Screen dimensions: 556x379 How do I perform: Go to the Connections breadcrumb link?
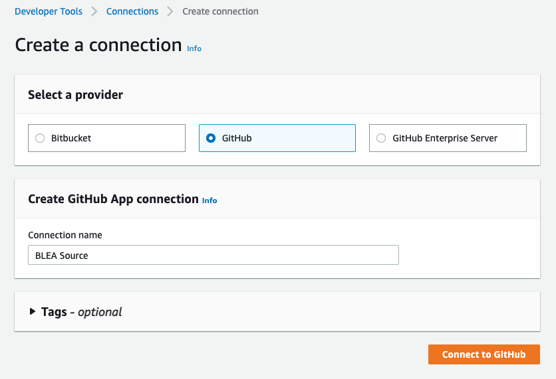(132, 11)
